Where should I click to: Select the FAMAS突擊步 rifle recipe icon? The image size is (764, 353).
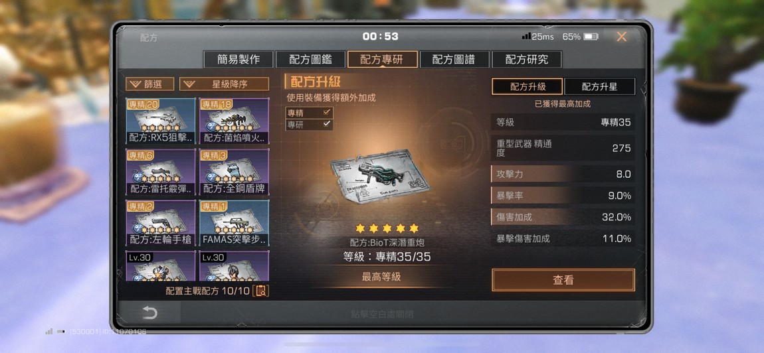coord(234,223)
